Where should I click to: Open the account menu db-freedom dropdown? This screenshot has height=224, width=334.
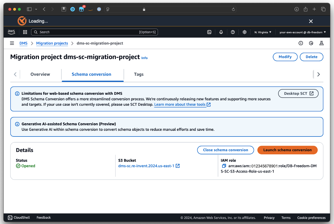tap(303, 32)
